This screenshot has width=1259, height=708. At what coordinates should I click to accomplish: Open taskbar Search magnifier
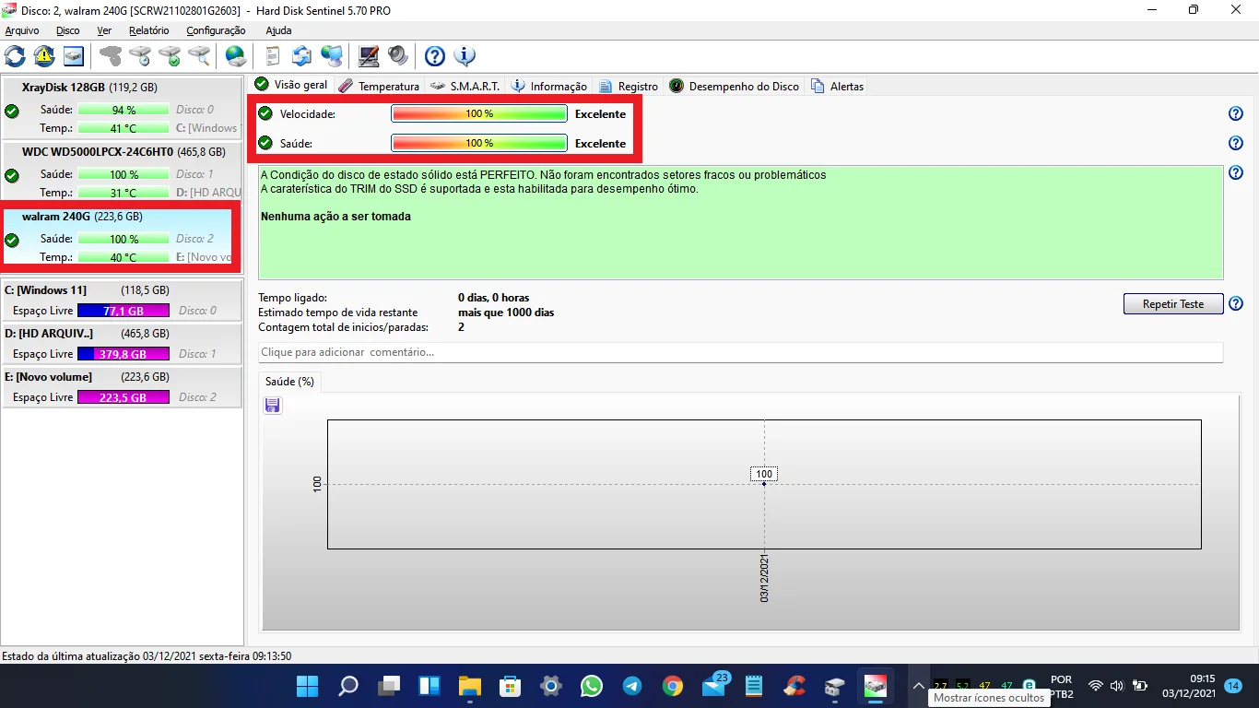point(348,686)
